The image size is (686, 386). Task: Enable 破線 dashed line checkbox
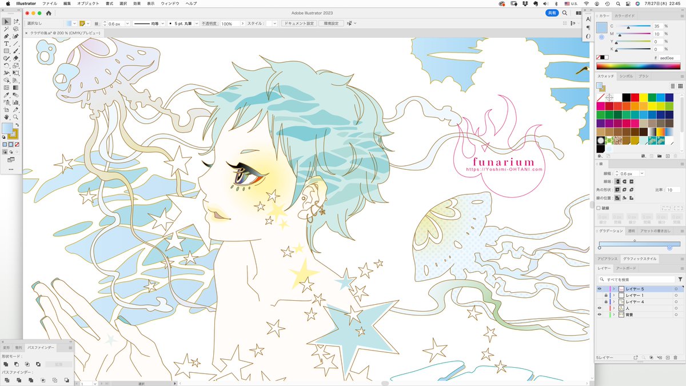pyautogui.click(x=599, y=208)
